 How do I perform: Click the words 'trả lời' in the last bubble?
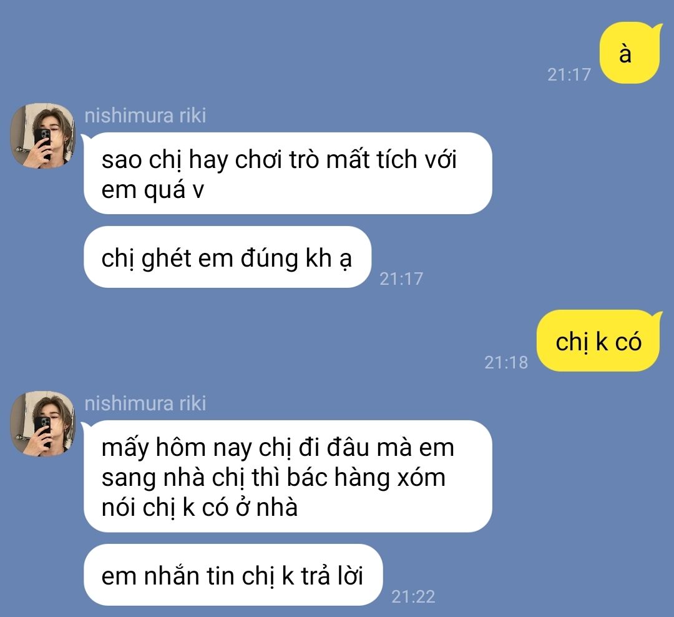point(332,576)
